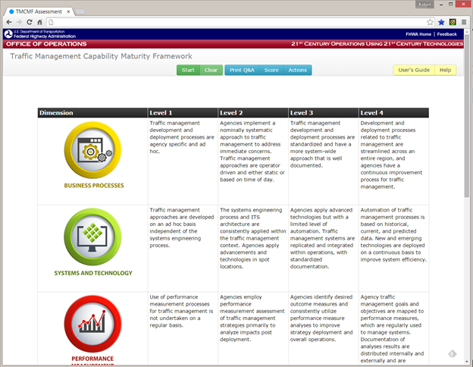Click the cell 'Use of performance measurement processes'
This screenshot has height=367, width=473.
click(x=183, y=328)
